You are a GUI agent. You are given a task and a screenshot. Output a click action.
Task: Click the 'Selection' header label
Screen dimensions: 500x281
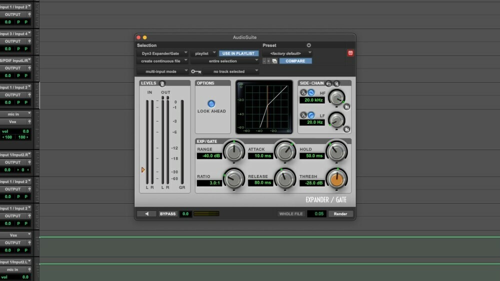(x=146, y=45)
